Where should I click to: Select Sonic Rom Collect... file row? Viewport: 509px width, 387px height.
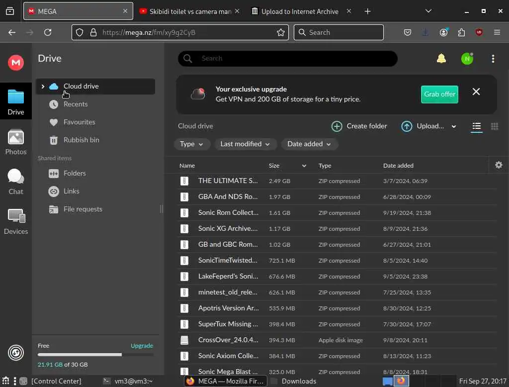pyautogui.click(x=337, y=213)
